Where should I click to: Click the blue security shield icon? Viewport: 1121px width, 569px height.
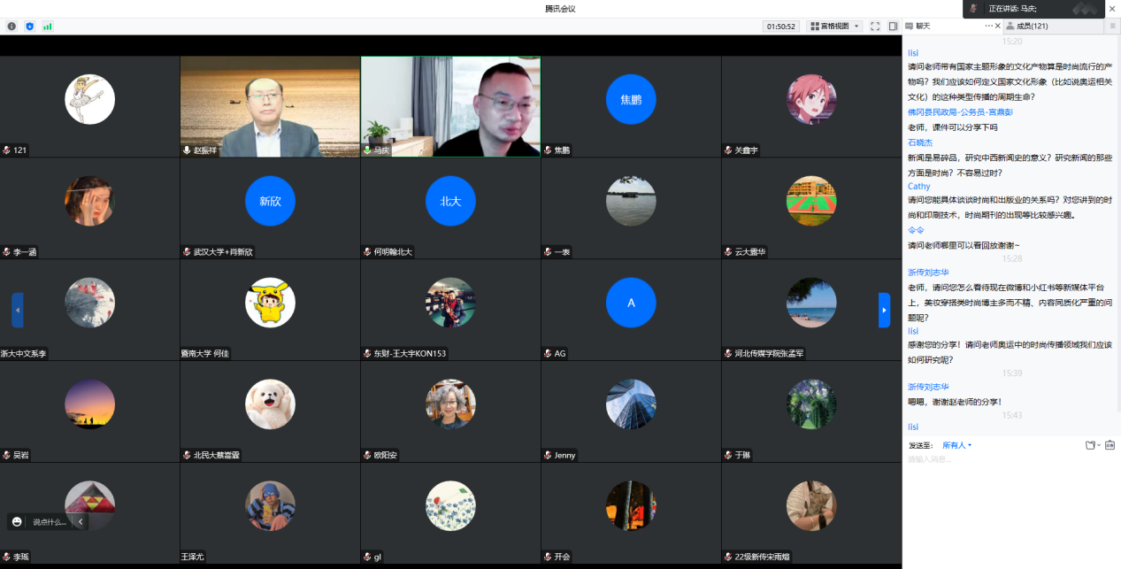click(29, 27)
